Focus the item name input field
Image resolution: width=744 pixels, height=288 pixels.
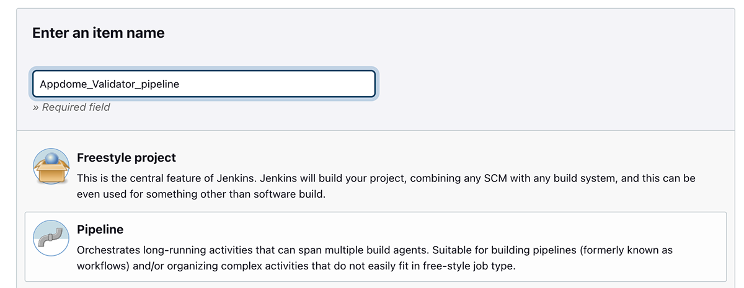pos(204,84)
